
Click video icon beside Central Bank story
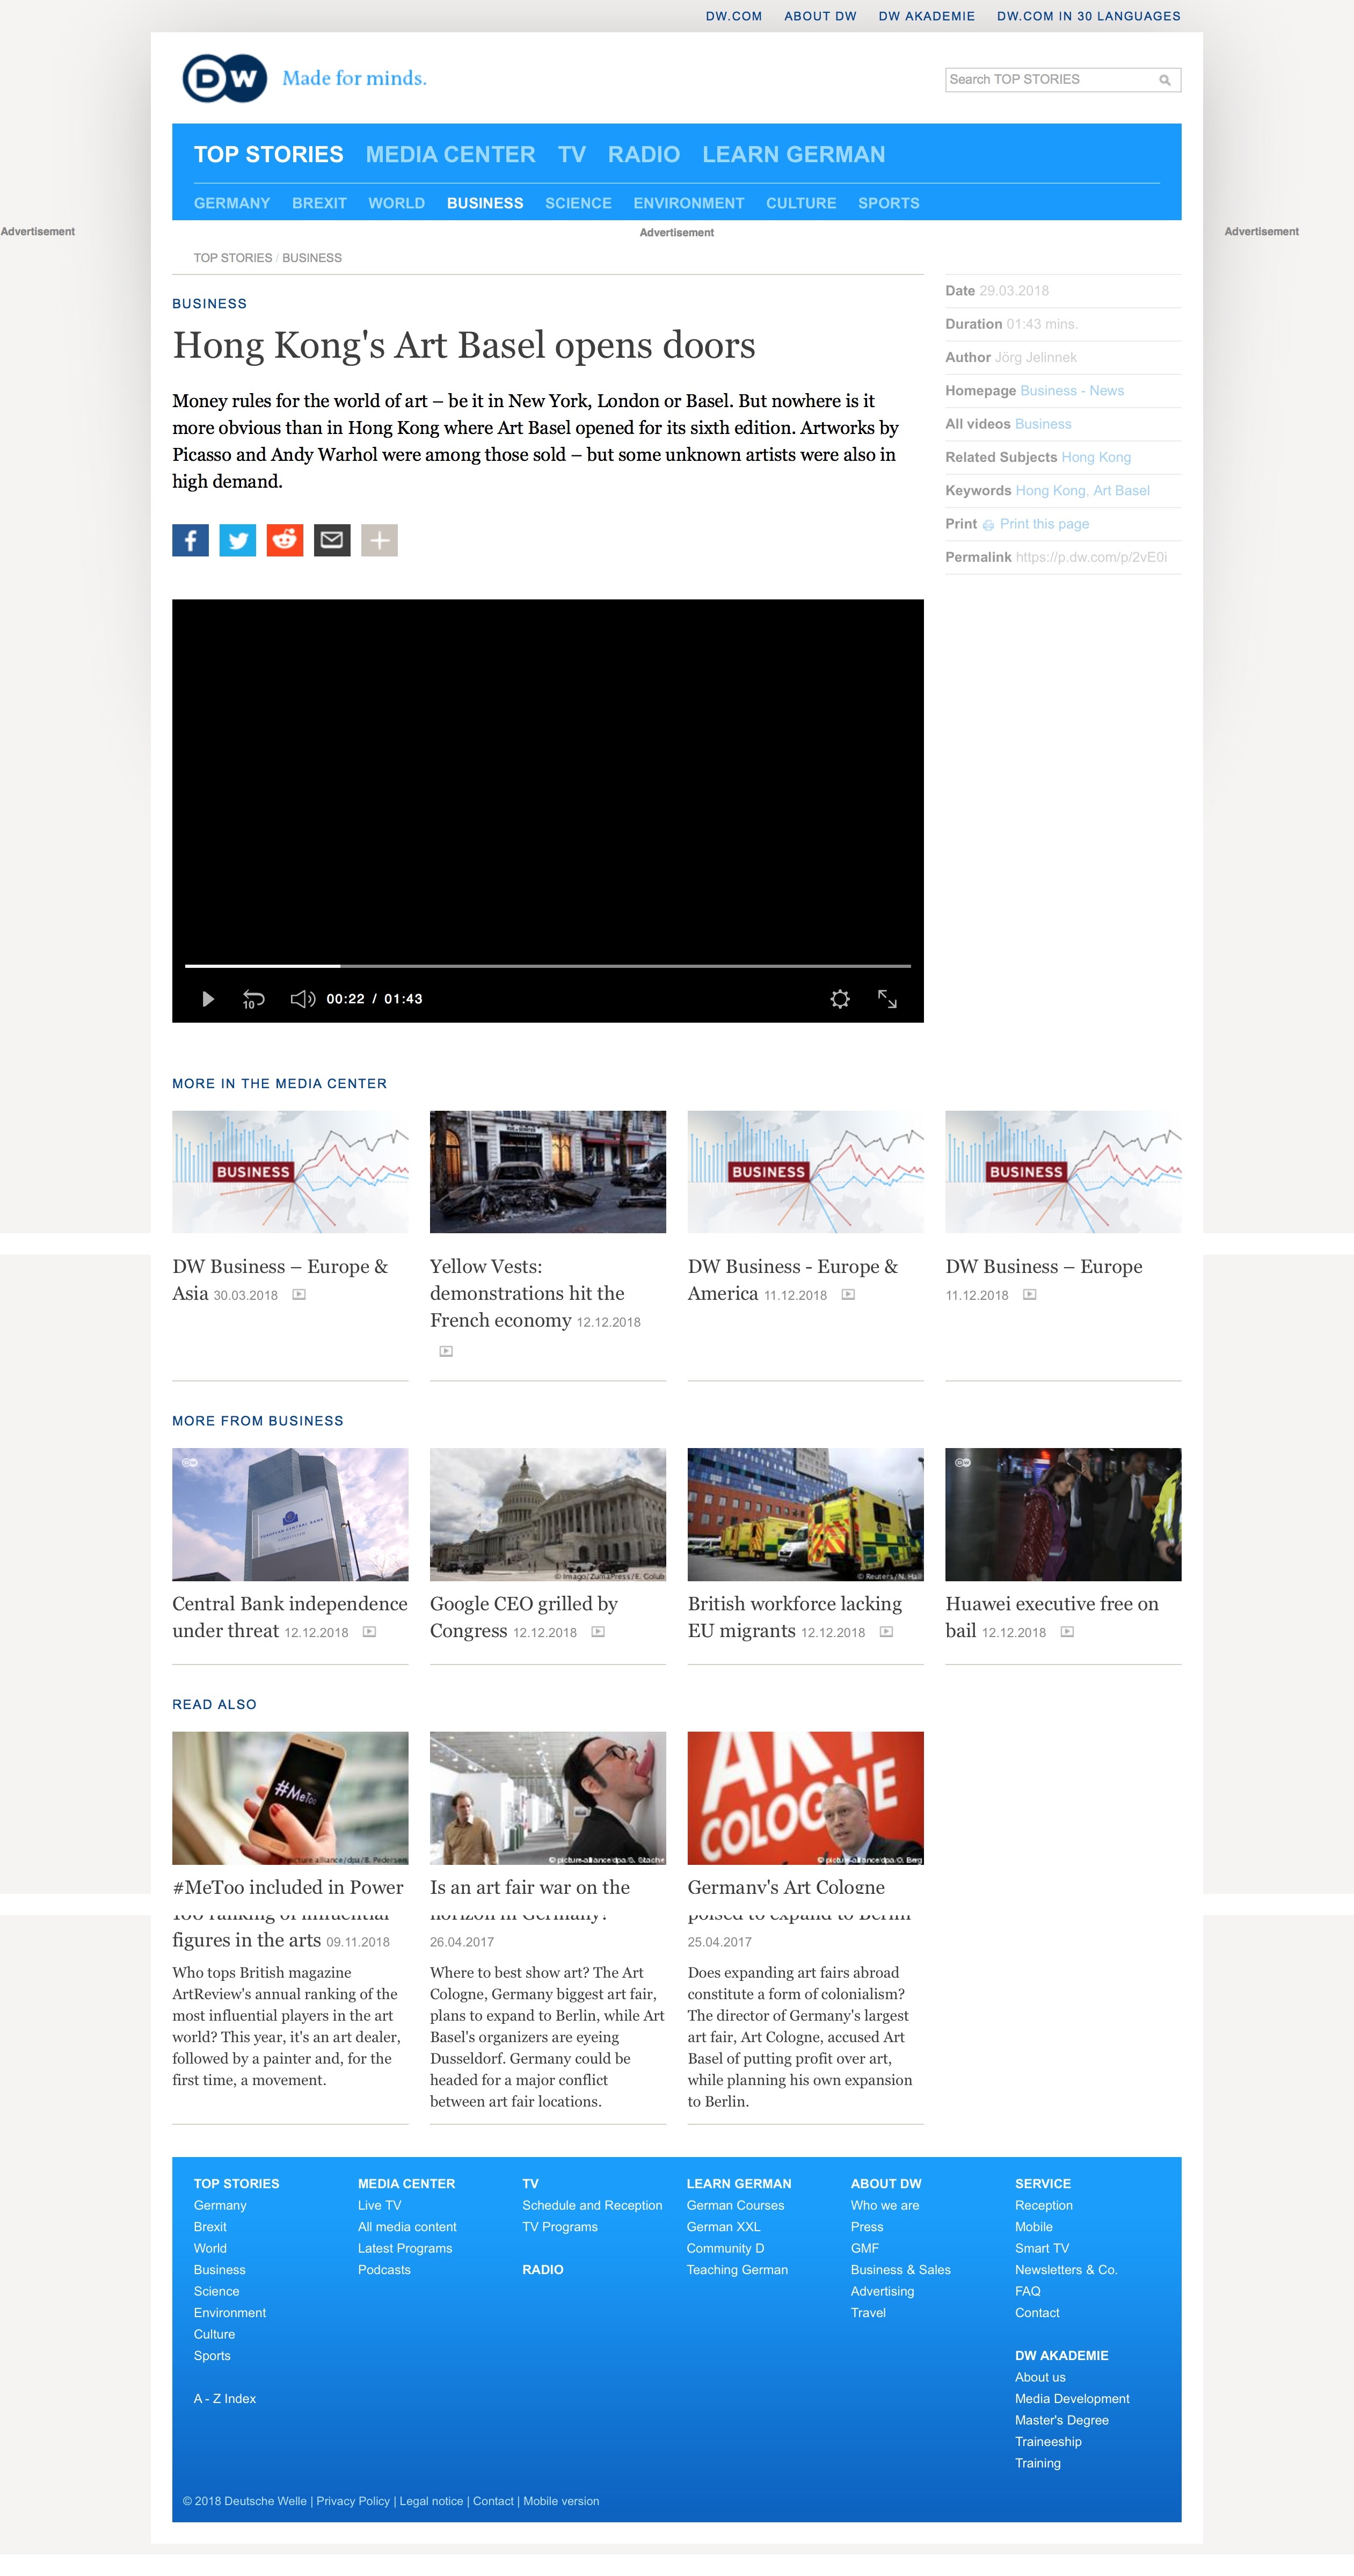[370, 1632]
